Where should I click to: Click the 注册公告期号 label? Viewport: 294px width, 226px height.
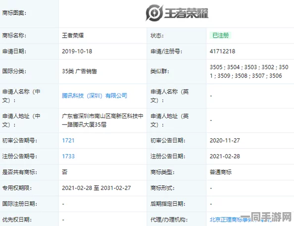pos(19,156)
